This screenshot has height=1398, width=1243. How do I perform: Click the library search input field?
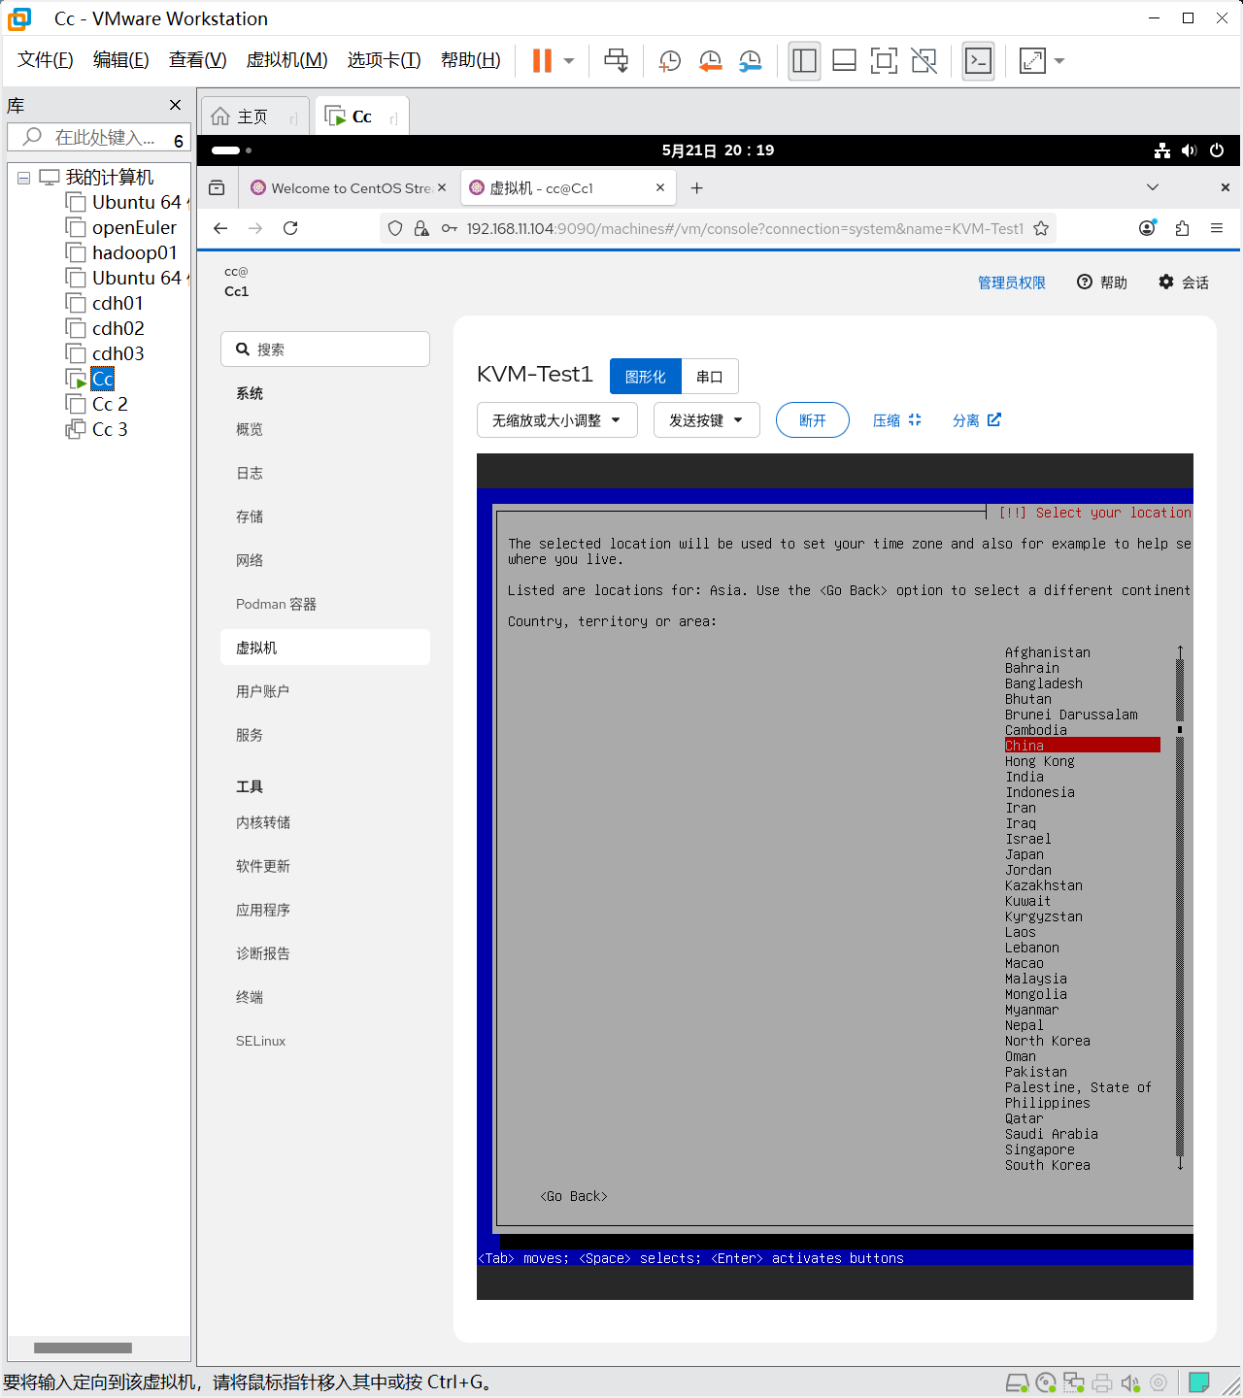pos(97,138)
